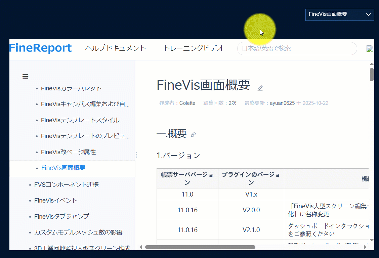
Task: Click the sidebar resize handle dots
Action: click(x=136, y=155)
